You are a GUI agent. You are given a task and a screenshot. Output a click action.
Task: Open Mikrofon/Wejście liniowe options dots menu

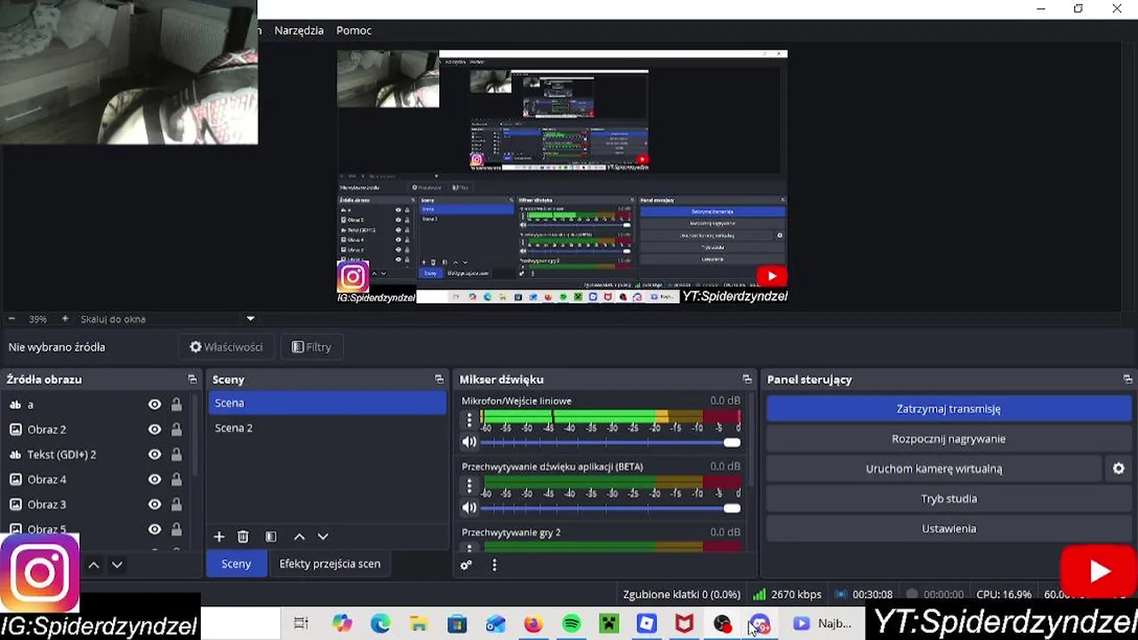point(469,420)
